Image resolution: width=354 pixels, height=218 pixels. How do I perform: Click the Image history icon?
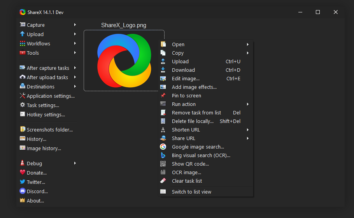[x=22, y=148]
